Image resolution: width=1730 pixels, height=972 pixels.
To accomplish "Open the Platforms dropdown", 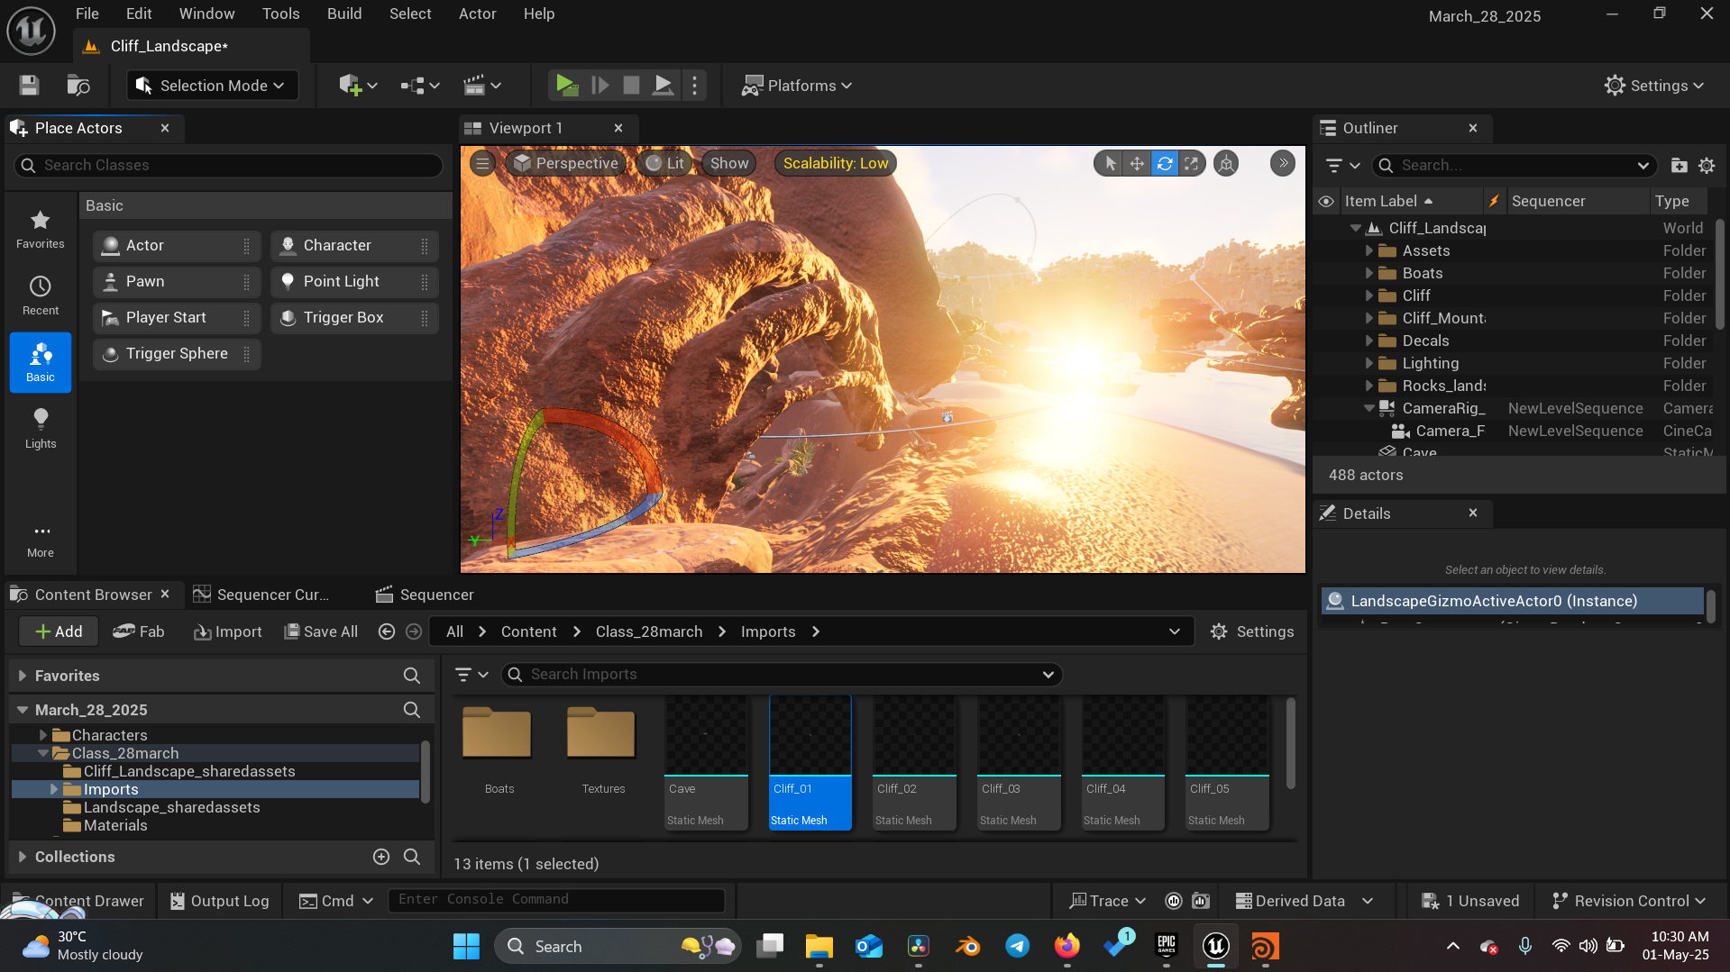I will (x=796, y=86).
